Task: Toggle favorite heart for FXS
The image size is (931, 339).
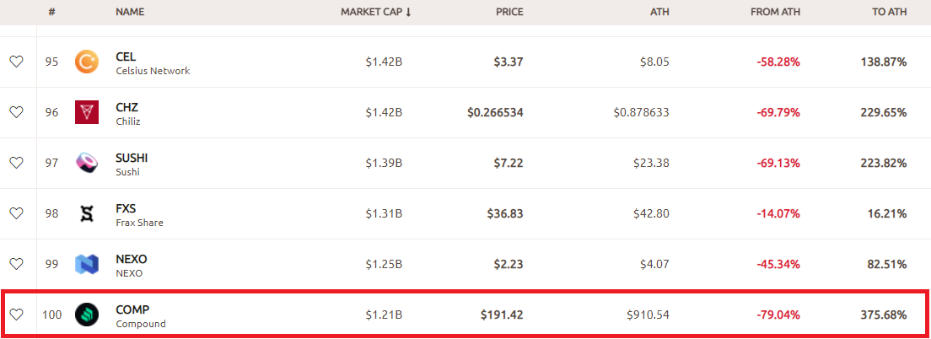Action: (x=16, y=213)
